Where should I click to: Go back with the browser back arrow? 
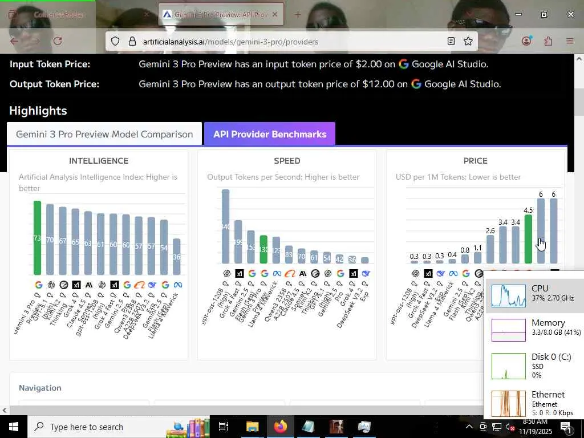(14, 41)
